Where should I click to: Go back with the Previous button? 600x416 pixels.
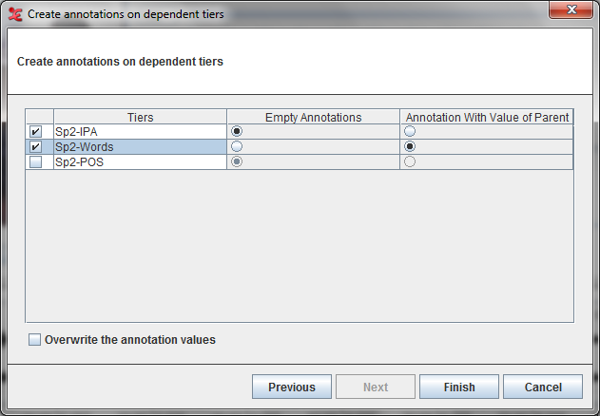(x=291, y=387)
